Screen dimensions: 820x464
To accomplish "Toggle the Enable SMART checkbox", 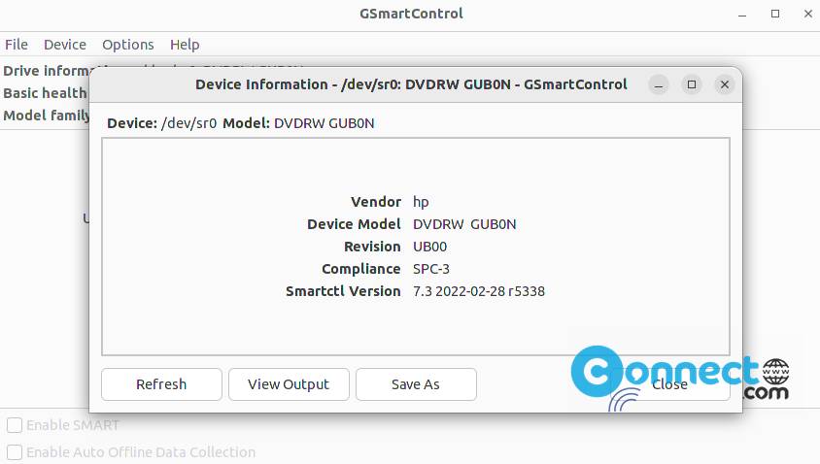I will pyautogui.click(x=15, y=425).
